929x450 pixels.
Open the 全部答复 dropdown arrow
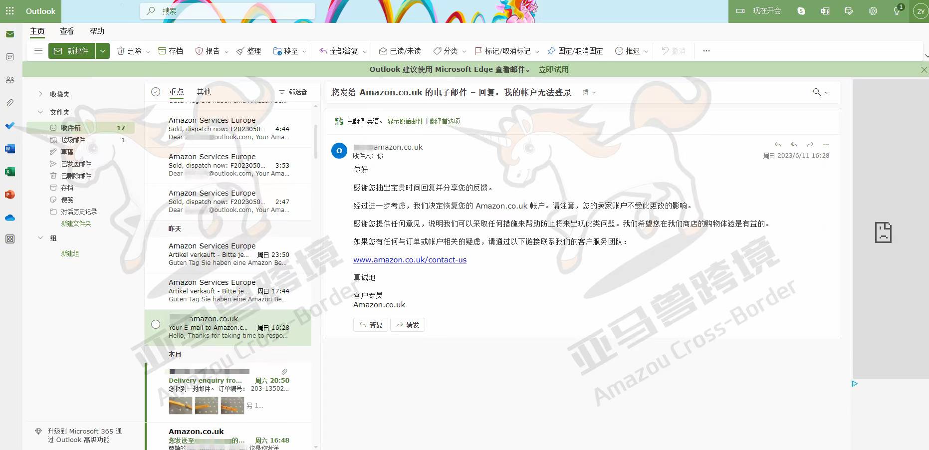[365, 51]
